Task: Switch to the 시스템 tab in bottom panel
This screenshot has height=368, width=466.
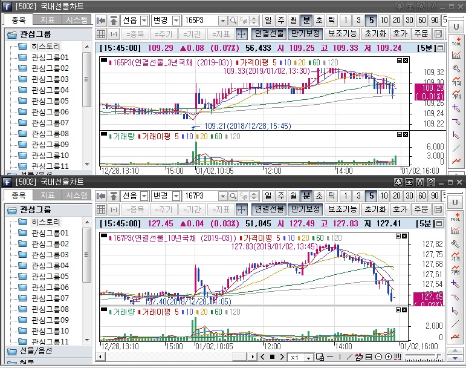Action: click(76, 195)
